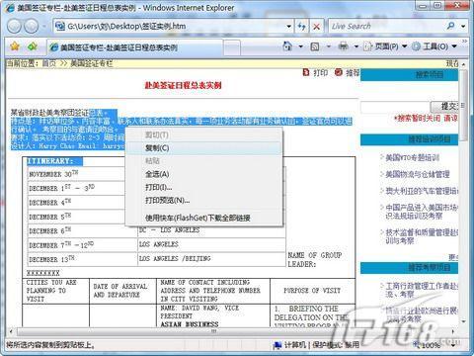Viewport: 474px width, 356px height.
Task: Click the Live Search input box
Action: tap(386, 26)
